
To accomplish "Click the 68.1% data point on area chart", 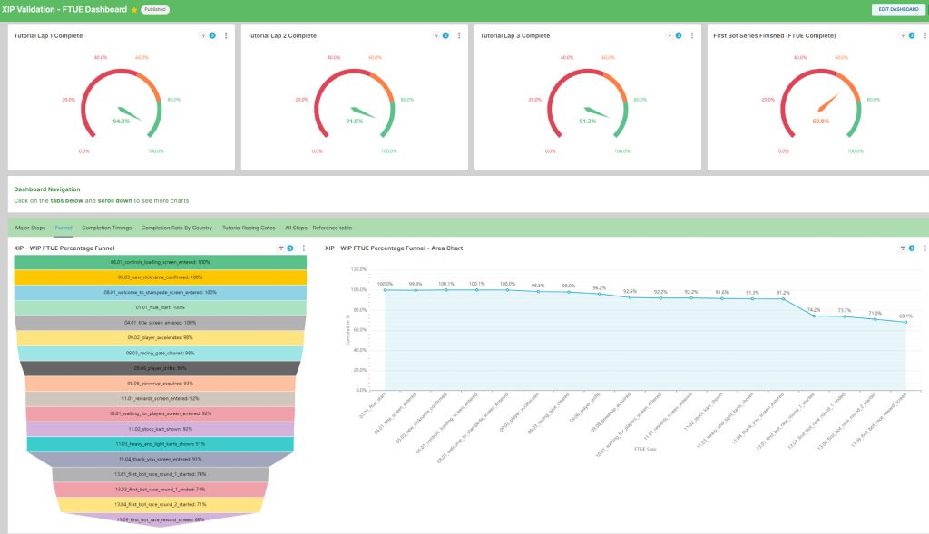I will coord(905,322).
